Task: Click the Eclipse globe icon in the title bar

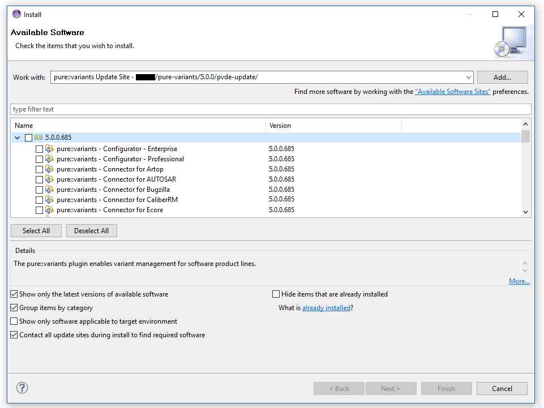Action: (x=15, y=14)
